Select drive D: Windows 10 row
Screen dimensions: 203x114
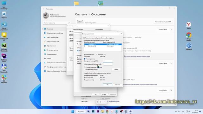click(103, 46)
